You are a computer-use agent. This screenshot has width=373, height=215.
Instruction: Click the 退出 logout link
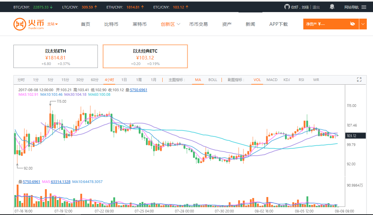[x=316, y=7]
